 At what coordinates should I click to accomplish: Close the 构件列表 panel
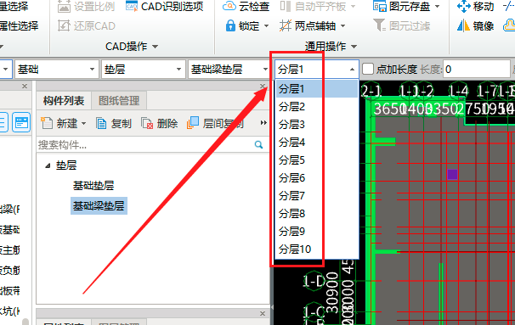pyautogui.click(x=262, y=87)
